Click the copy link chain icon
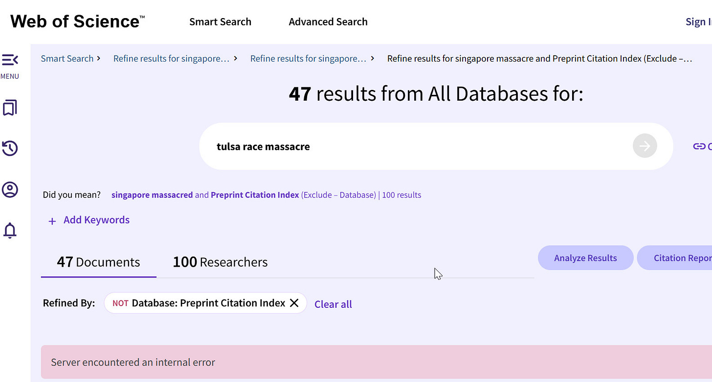712x382 pixels. [x=699, y=146]
